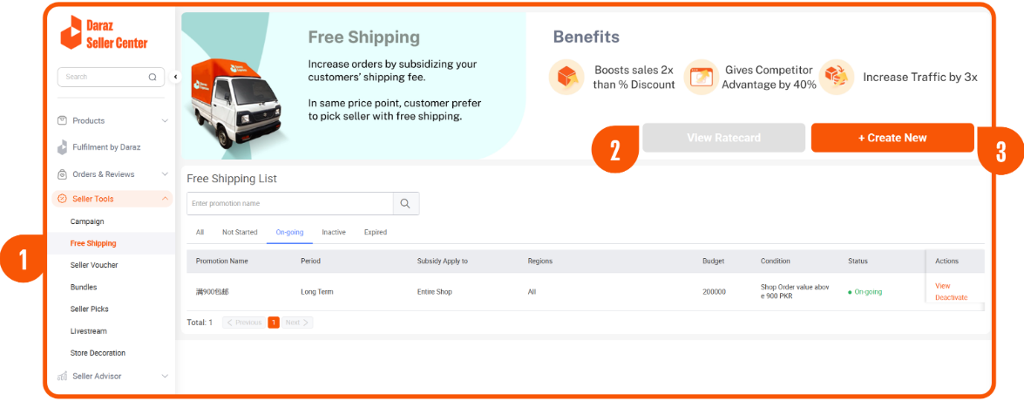
Task: Expand the Seller Advisor chevron
Action: (x=165, y=377)
